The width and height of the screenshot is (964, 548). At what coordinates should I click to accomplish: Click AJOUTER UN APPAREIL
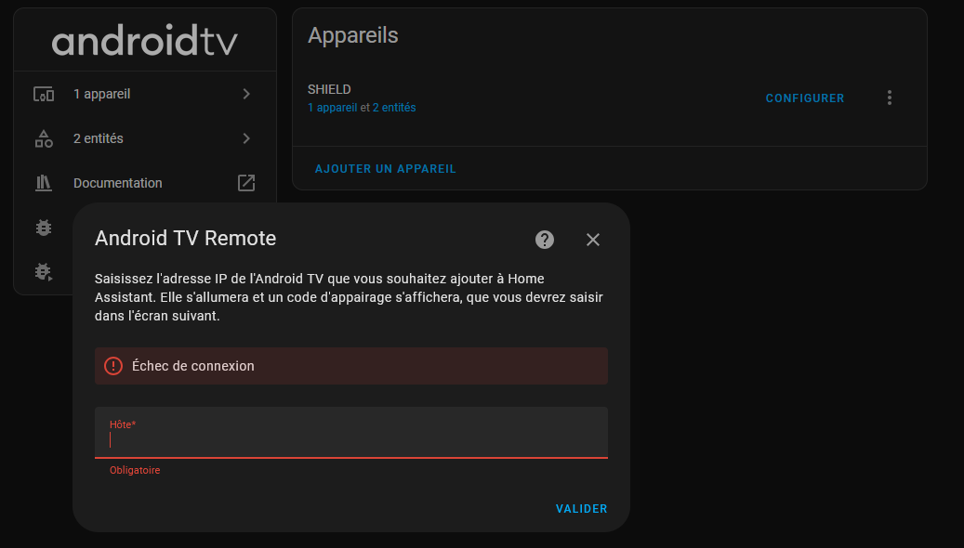[x=386, y=169]
